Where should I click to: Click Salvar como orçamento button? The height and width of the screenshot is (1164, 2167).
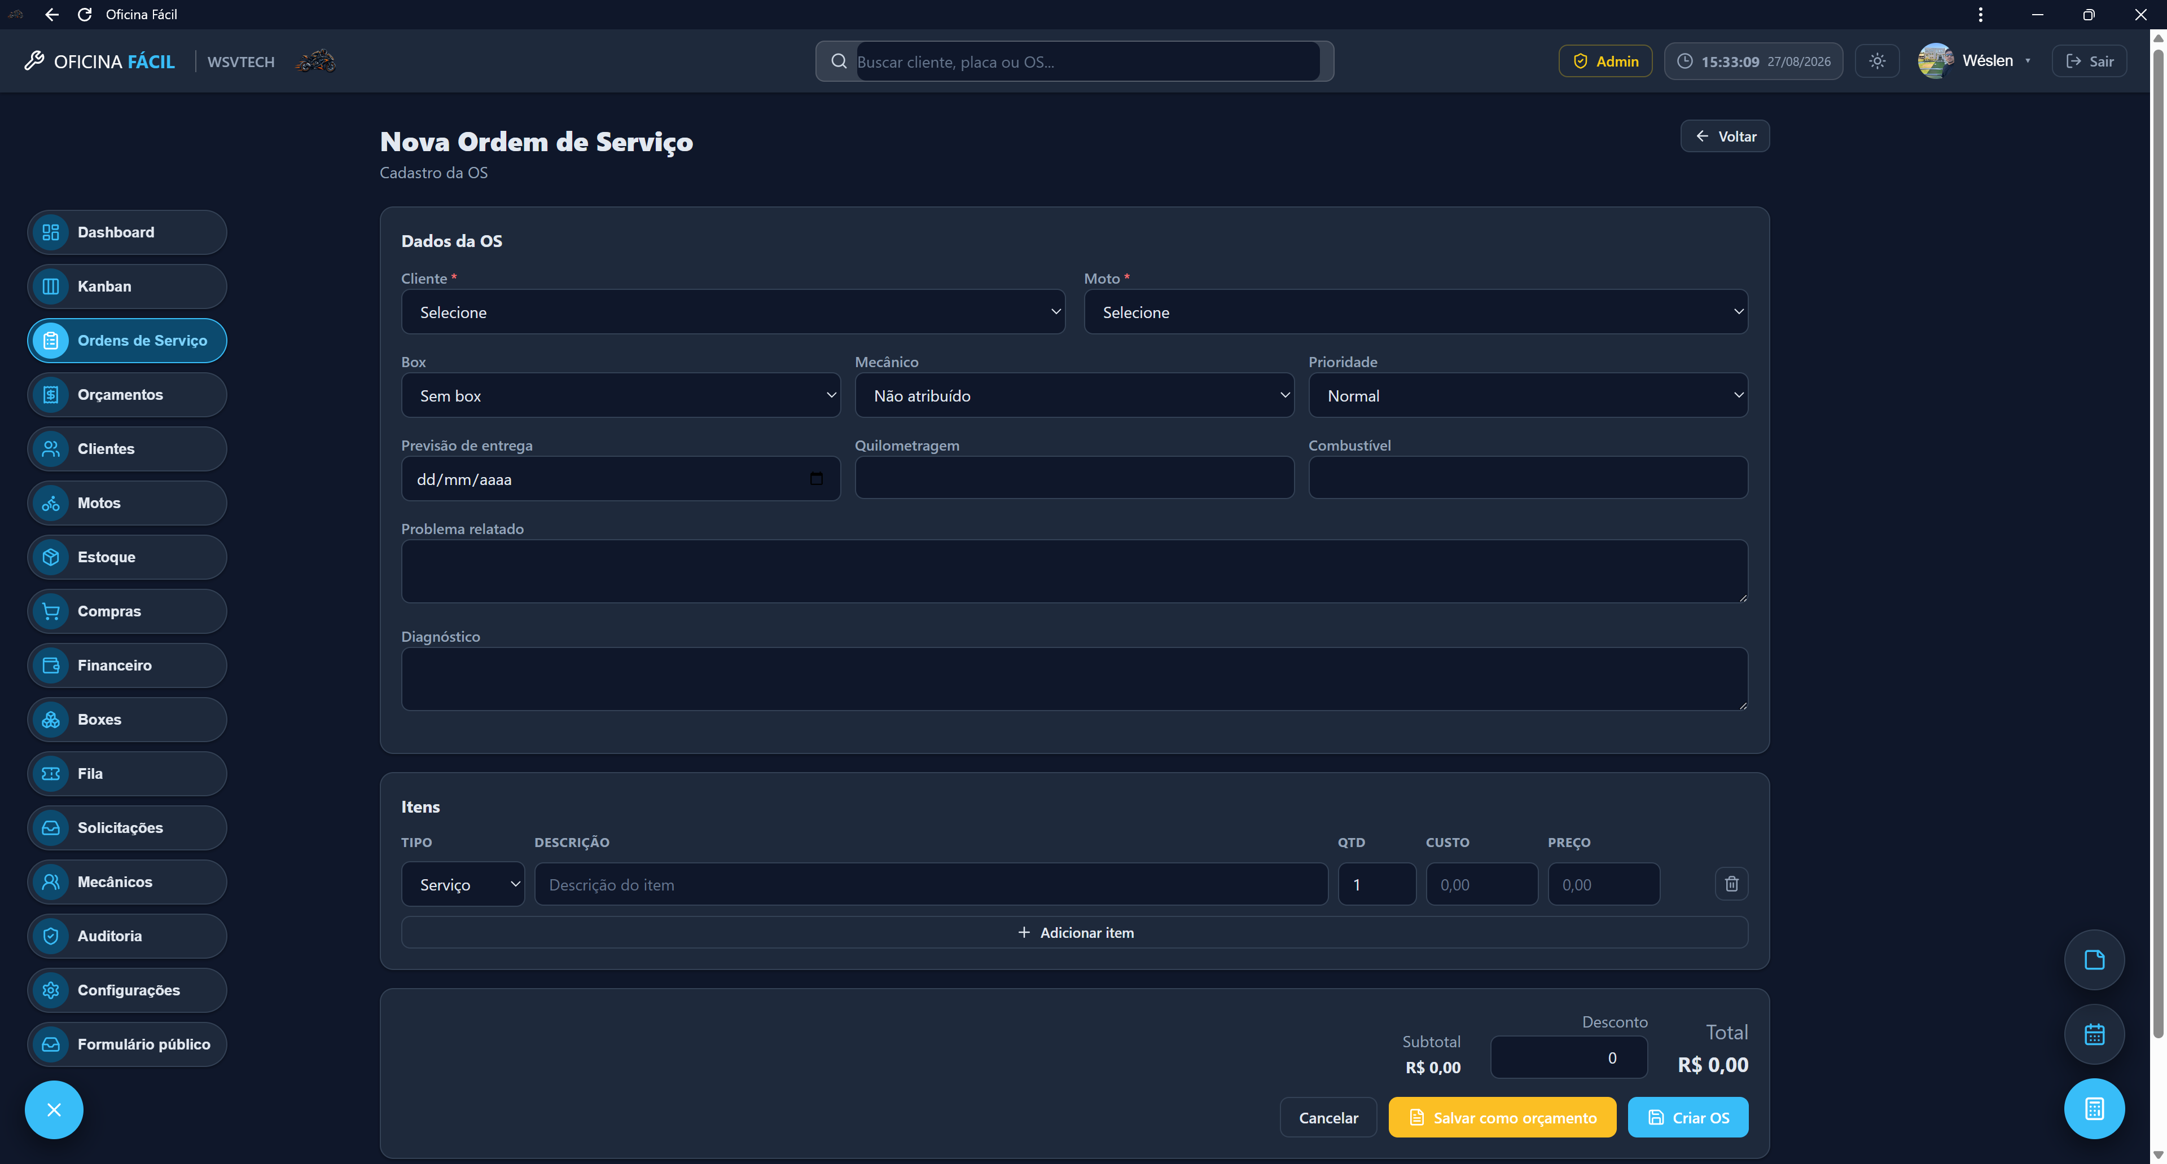tap(1502, 1117)
